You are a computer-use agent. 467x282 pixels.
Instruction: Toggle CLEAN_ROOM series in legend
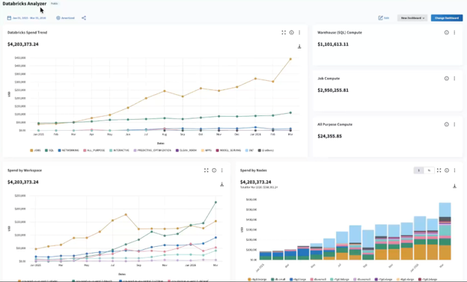click(186, 150)
